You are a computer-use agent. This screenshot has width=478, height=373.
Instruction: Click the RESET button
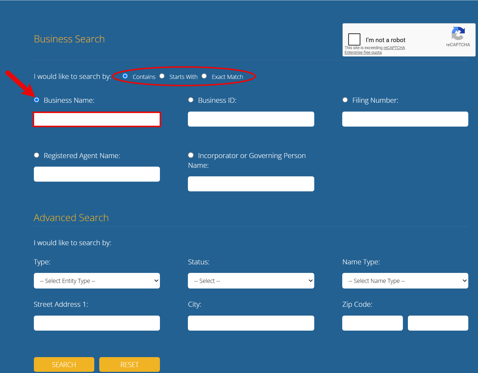pyautogui.click(x=130, y=364)
